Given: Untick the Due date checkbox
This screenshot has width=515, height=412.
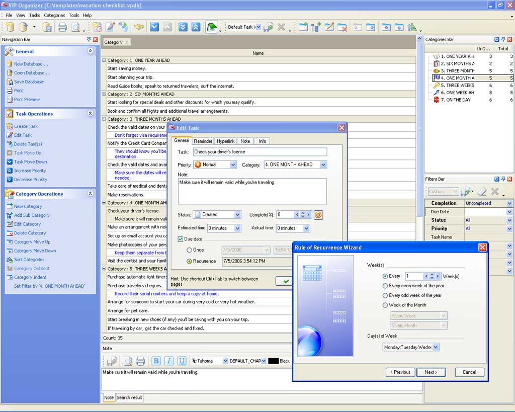Looking at the screenshot, I should click(x=181, y=239).
